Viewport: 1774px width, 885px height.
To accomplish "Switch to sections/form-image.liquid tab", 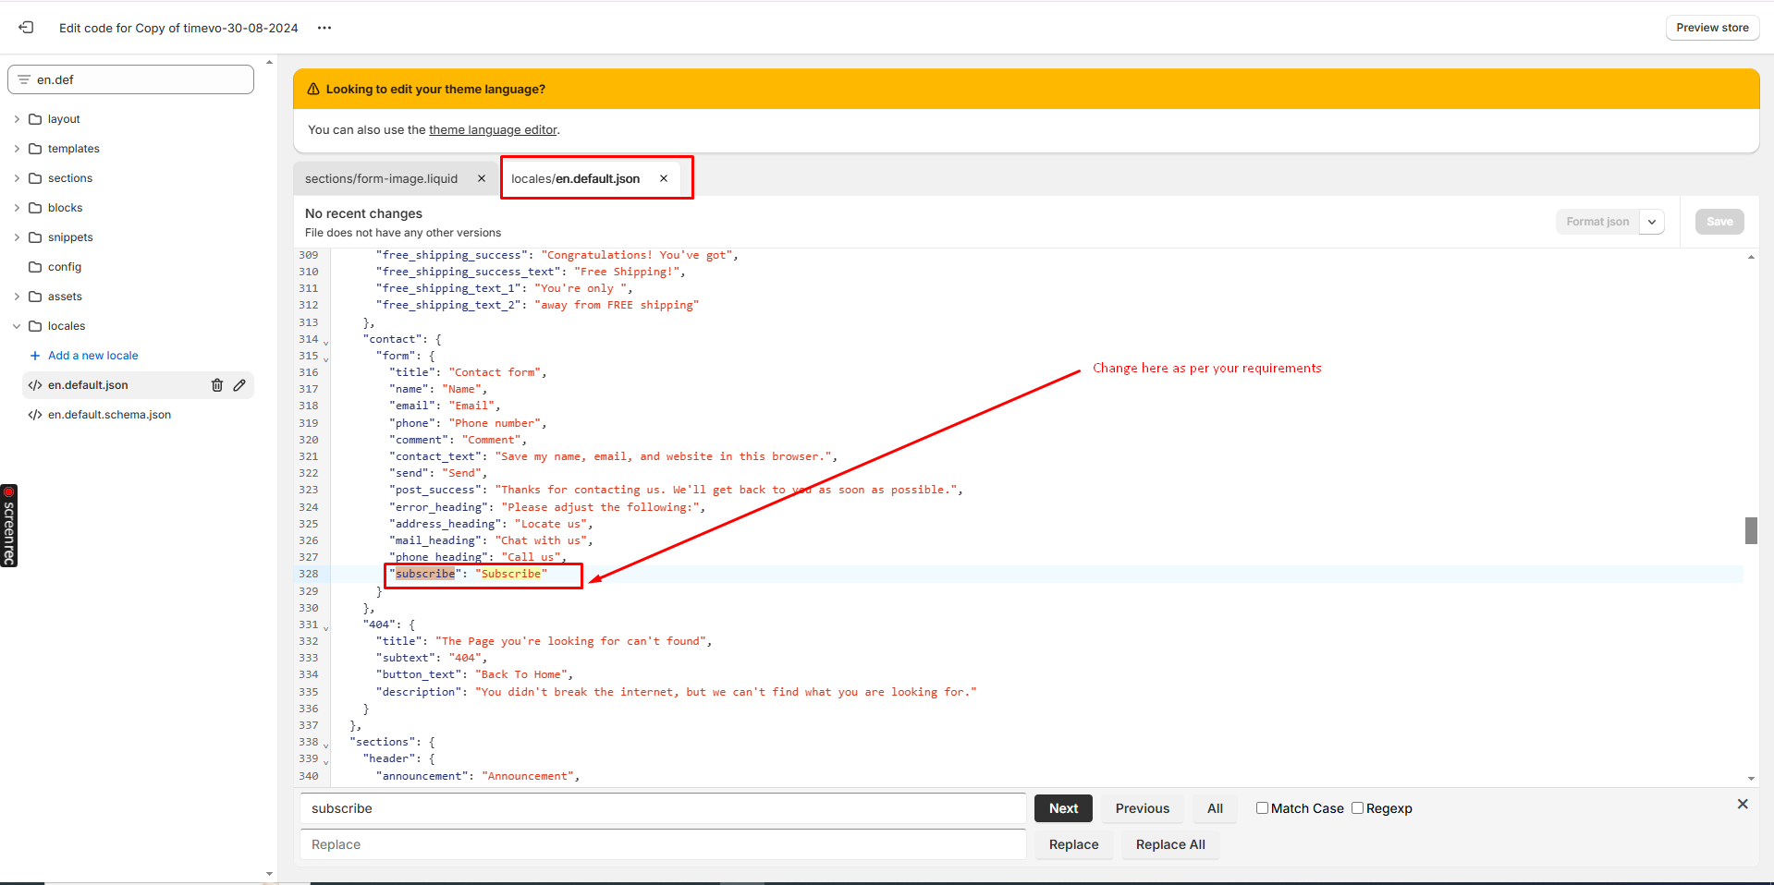I will (x=381, y=178).
